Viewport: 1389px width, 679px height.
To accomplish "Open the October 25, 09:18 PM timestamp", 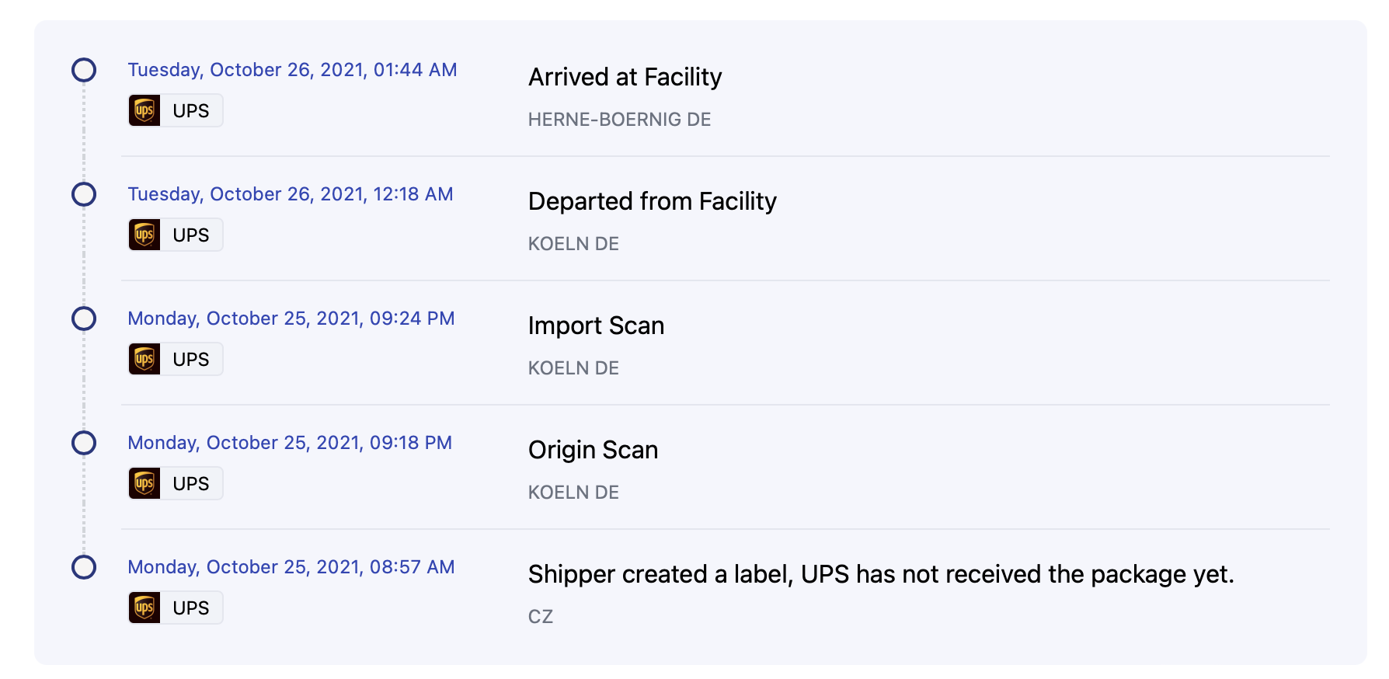I will [290, 443].
